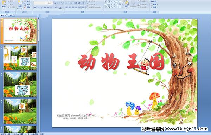The width and height of the screenshot is (211, 135).
Task: Switch to the Outline pane tab
Action: click(x=9, y=15)
